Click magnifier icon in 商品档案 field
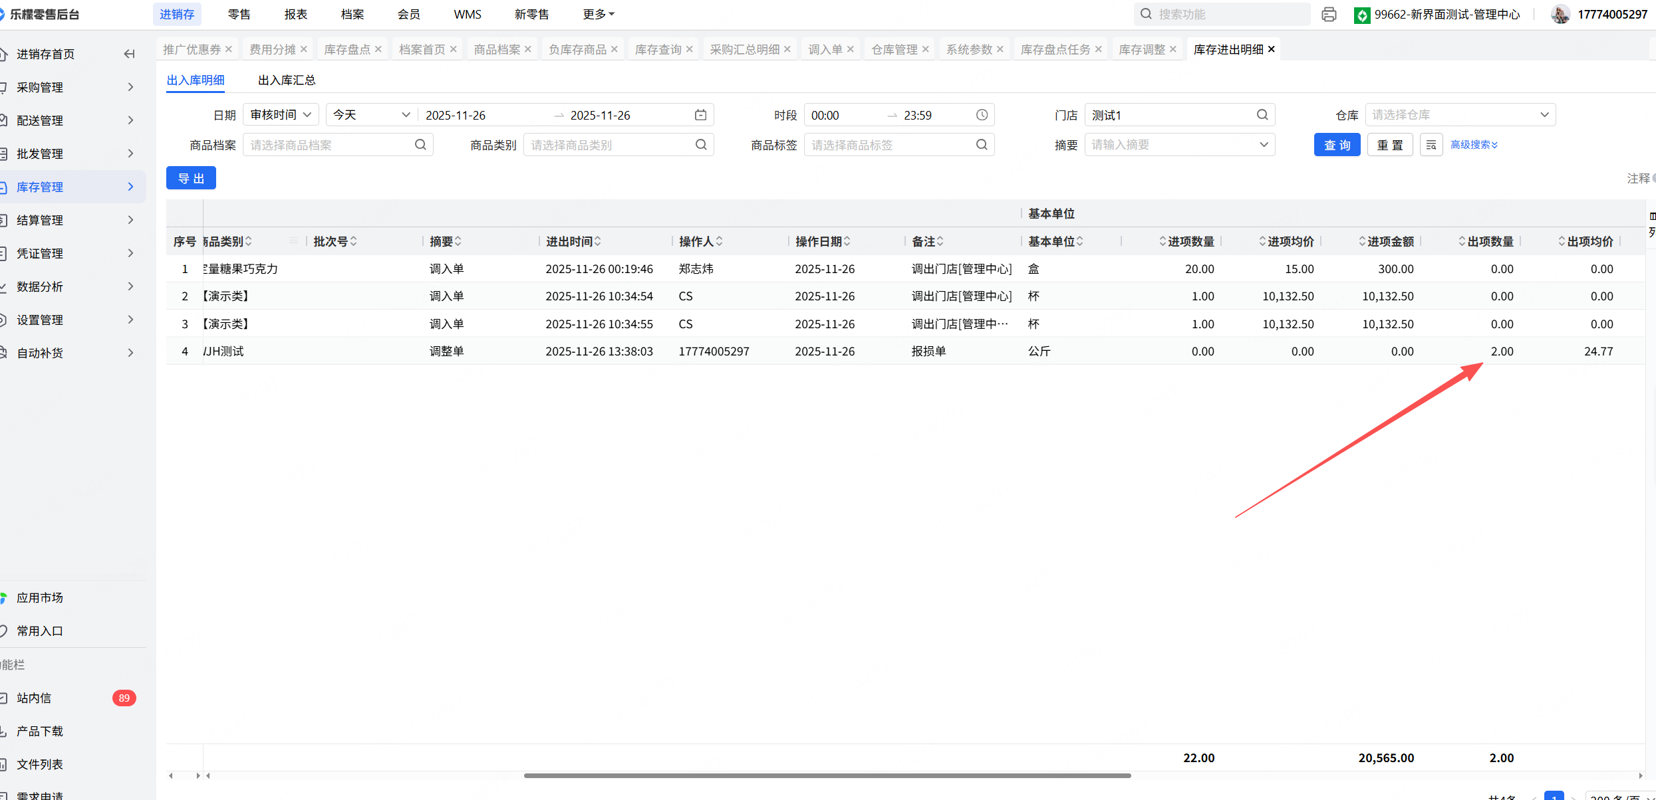 coord(420,145)
